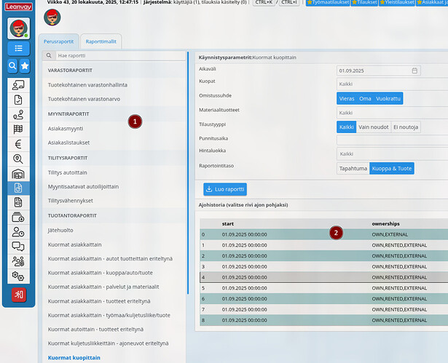The width and height of the screenshot is (448, 363).
Task: Click the red logout icon
Action: [18, 295]
